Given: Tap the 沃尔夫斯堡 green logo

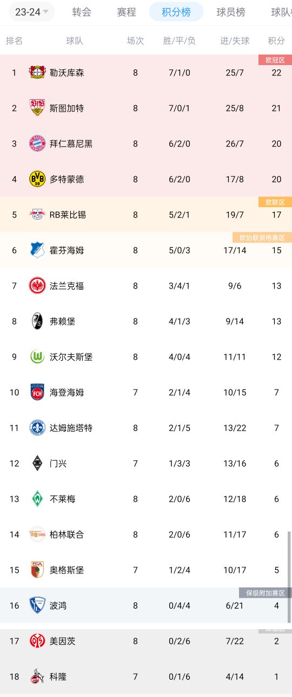Looking at the screenshot, I should (37, 357).
